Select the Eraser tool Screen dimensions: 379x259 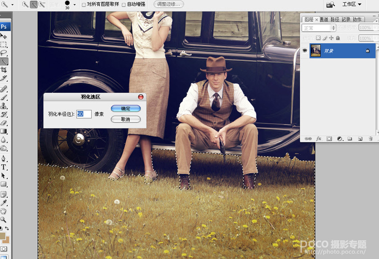point(4,123)
